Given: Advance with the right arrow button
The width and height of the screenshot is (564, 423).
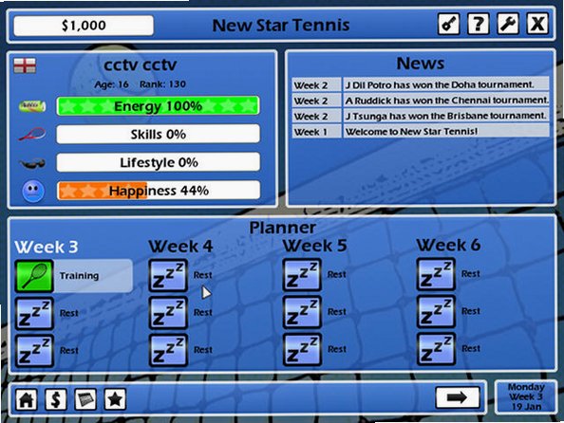Looking at the screenshot, I should 458,397.
